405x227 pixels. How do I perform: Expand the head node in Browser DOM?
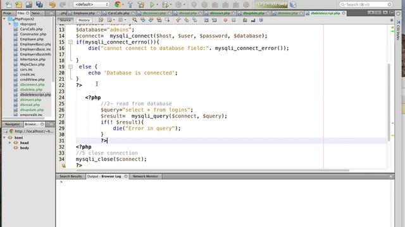[10, 143]
